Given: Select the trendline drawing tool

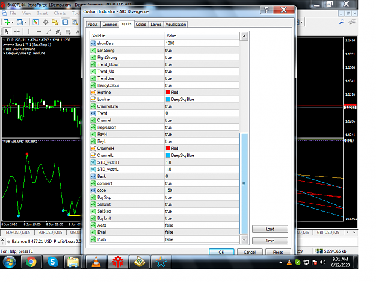Looking at the screenshot, I should tap(49, 31).
